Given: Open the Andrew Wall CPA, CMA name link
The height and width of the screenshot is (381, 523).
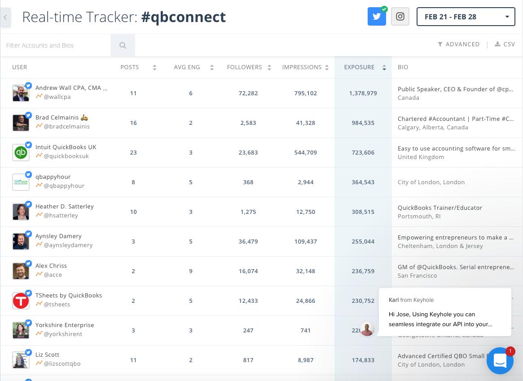Looking at the screenshot, I should (71, 88).
